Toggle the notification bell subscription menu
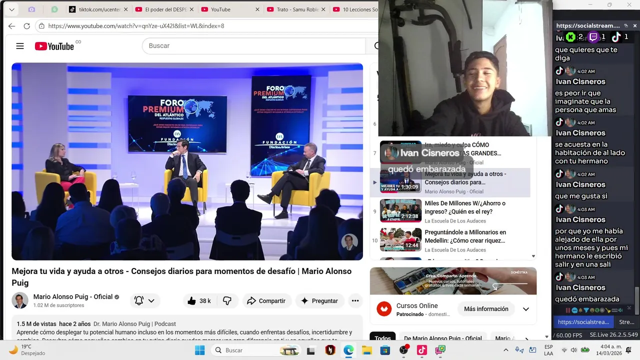The width and height of the screenshot is (640, 360). pos(145,300)
